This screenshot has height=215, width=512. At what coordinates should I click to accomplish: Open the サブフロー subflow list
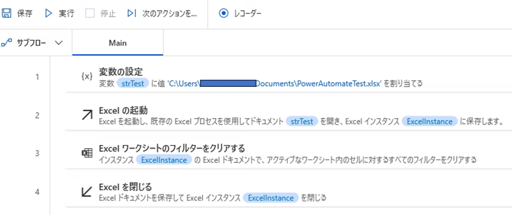(x=32, y=43)
